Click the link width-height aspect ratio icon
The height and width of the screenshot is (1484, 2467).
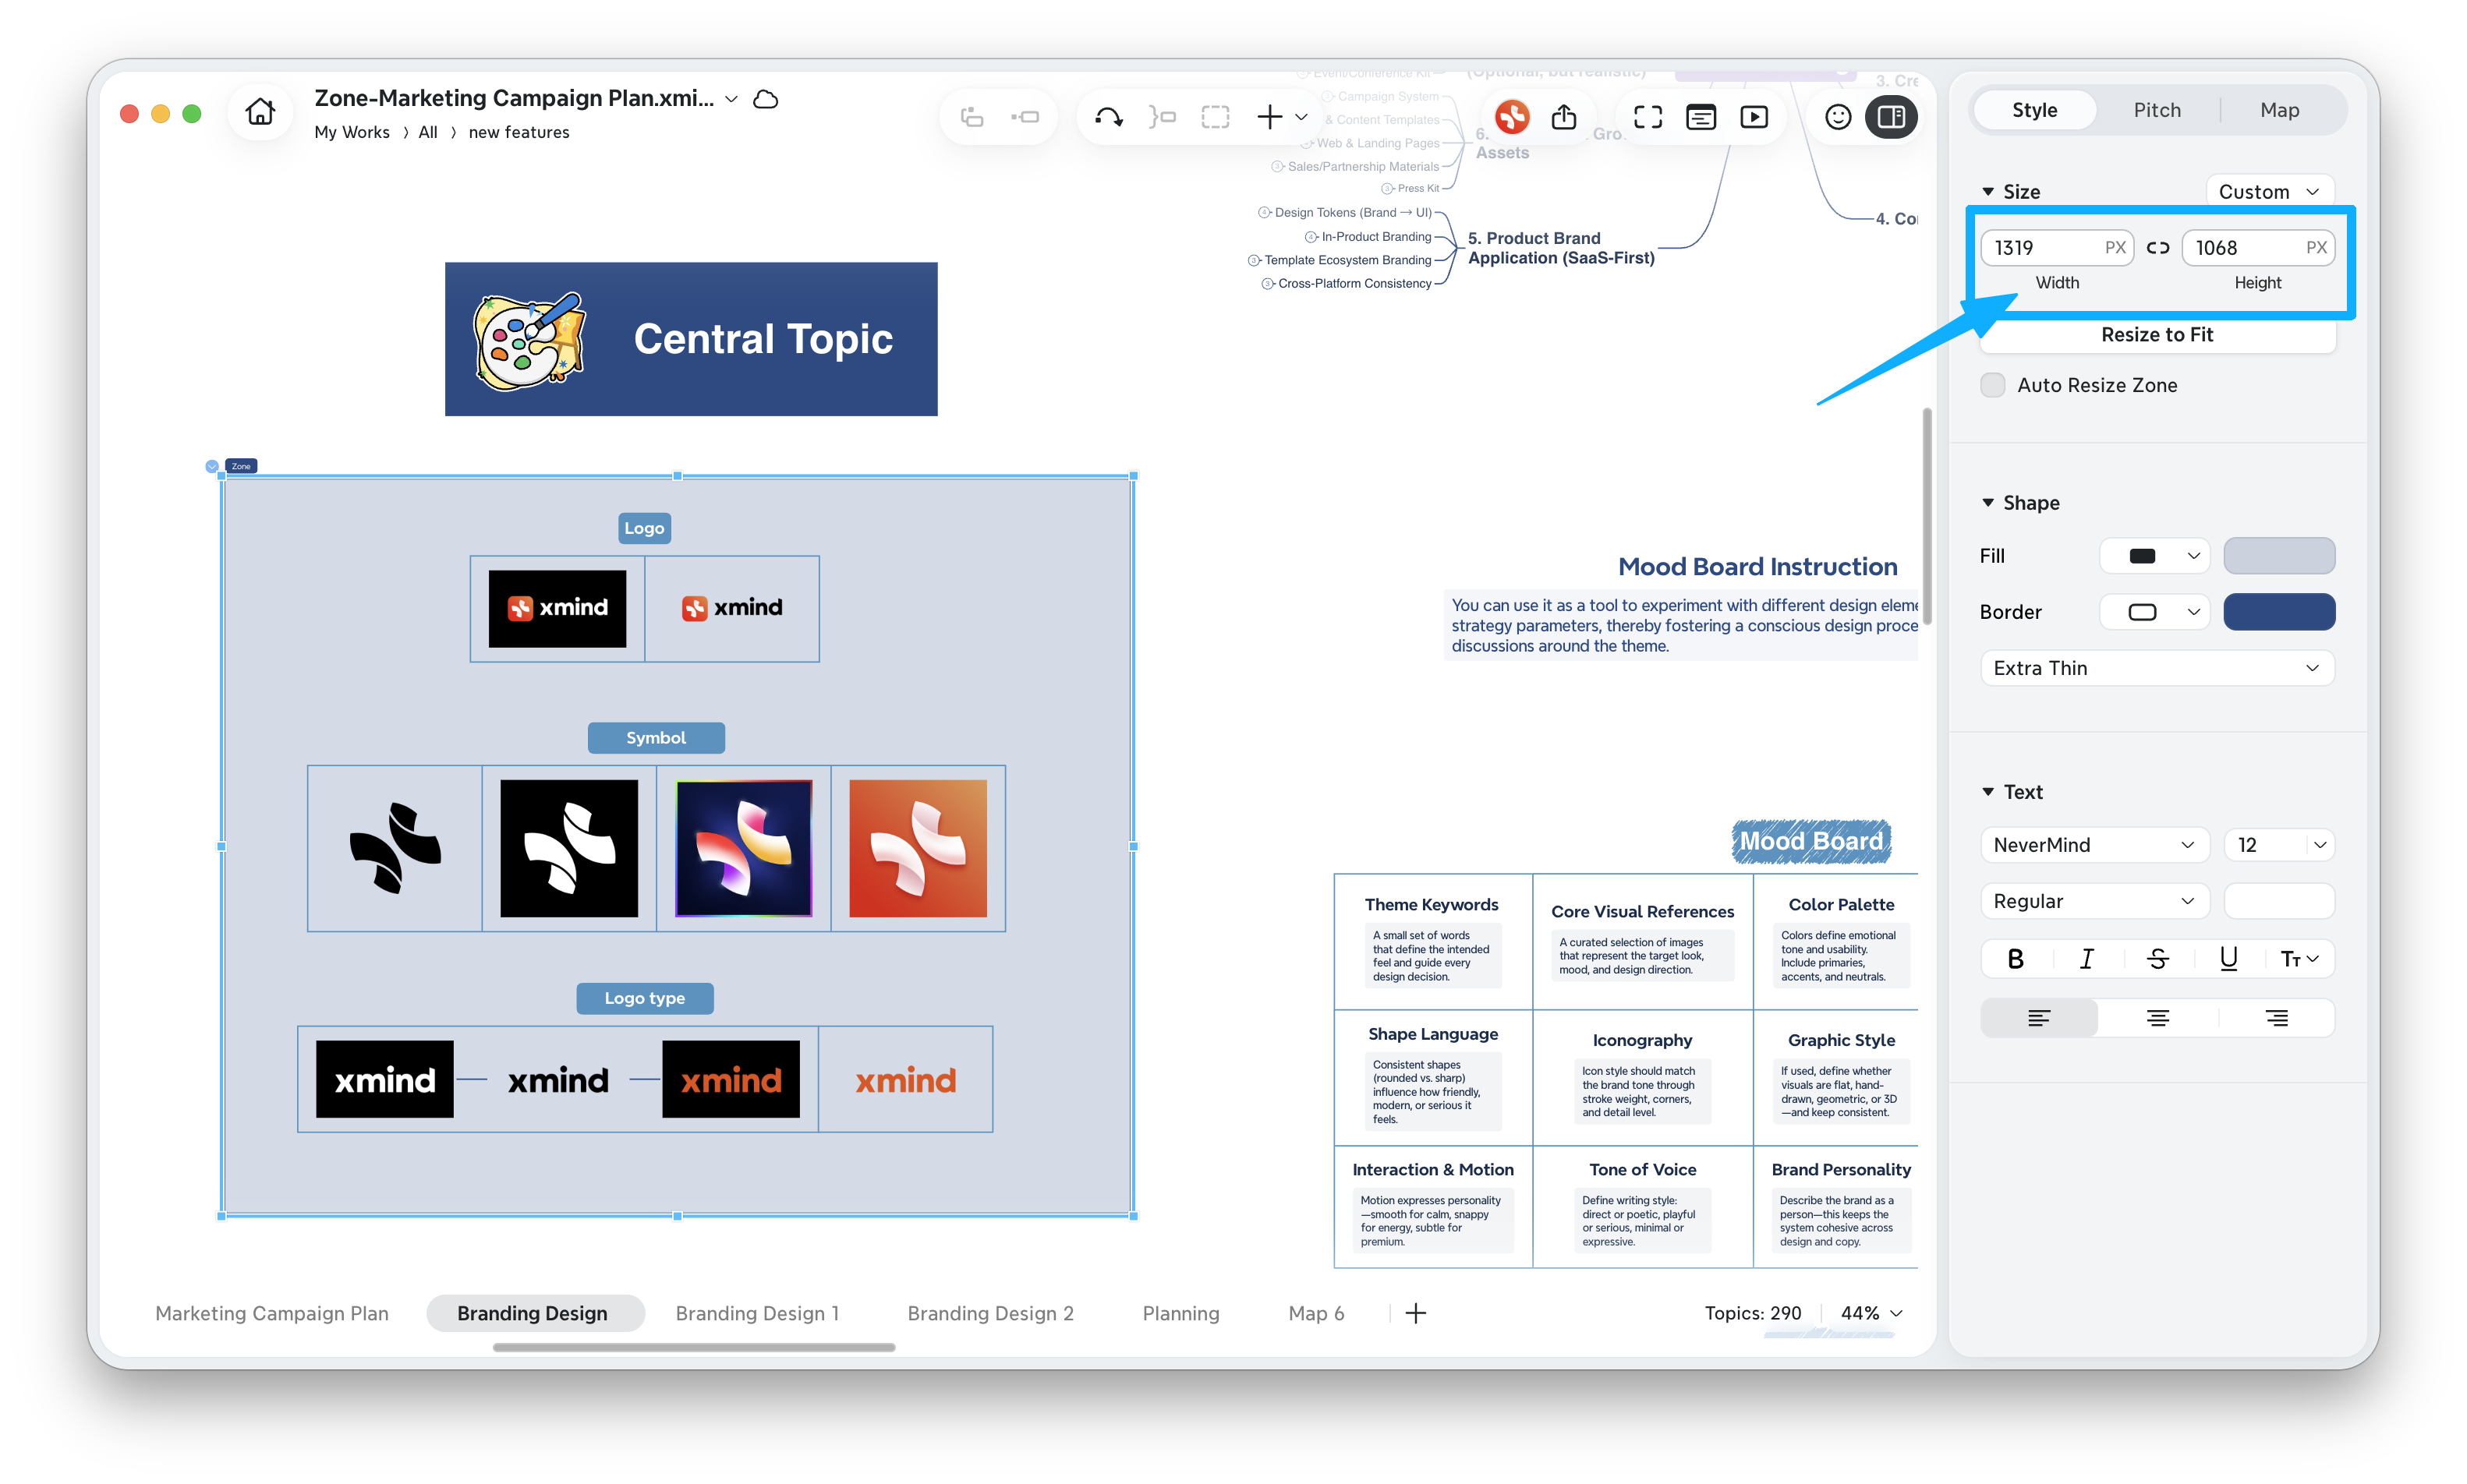click(2158, 248)
